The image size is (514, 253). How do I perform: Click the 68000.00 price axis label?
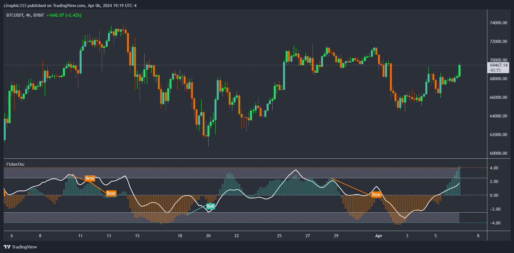[x=499, y=79]
